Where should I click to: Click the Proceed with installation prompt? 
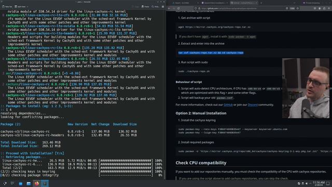point(32,153)
